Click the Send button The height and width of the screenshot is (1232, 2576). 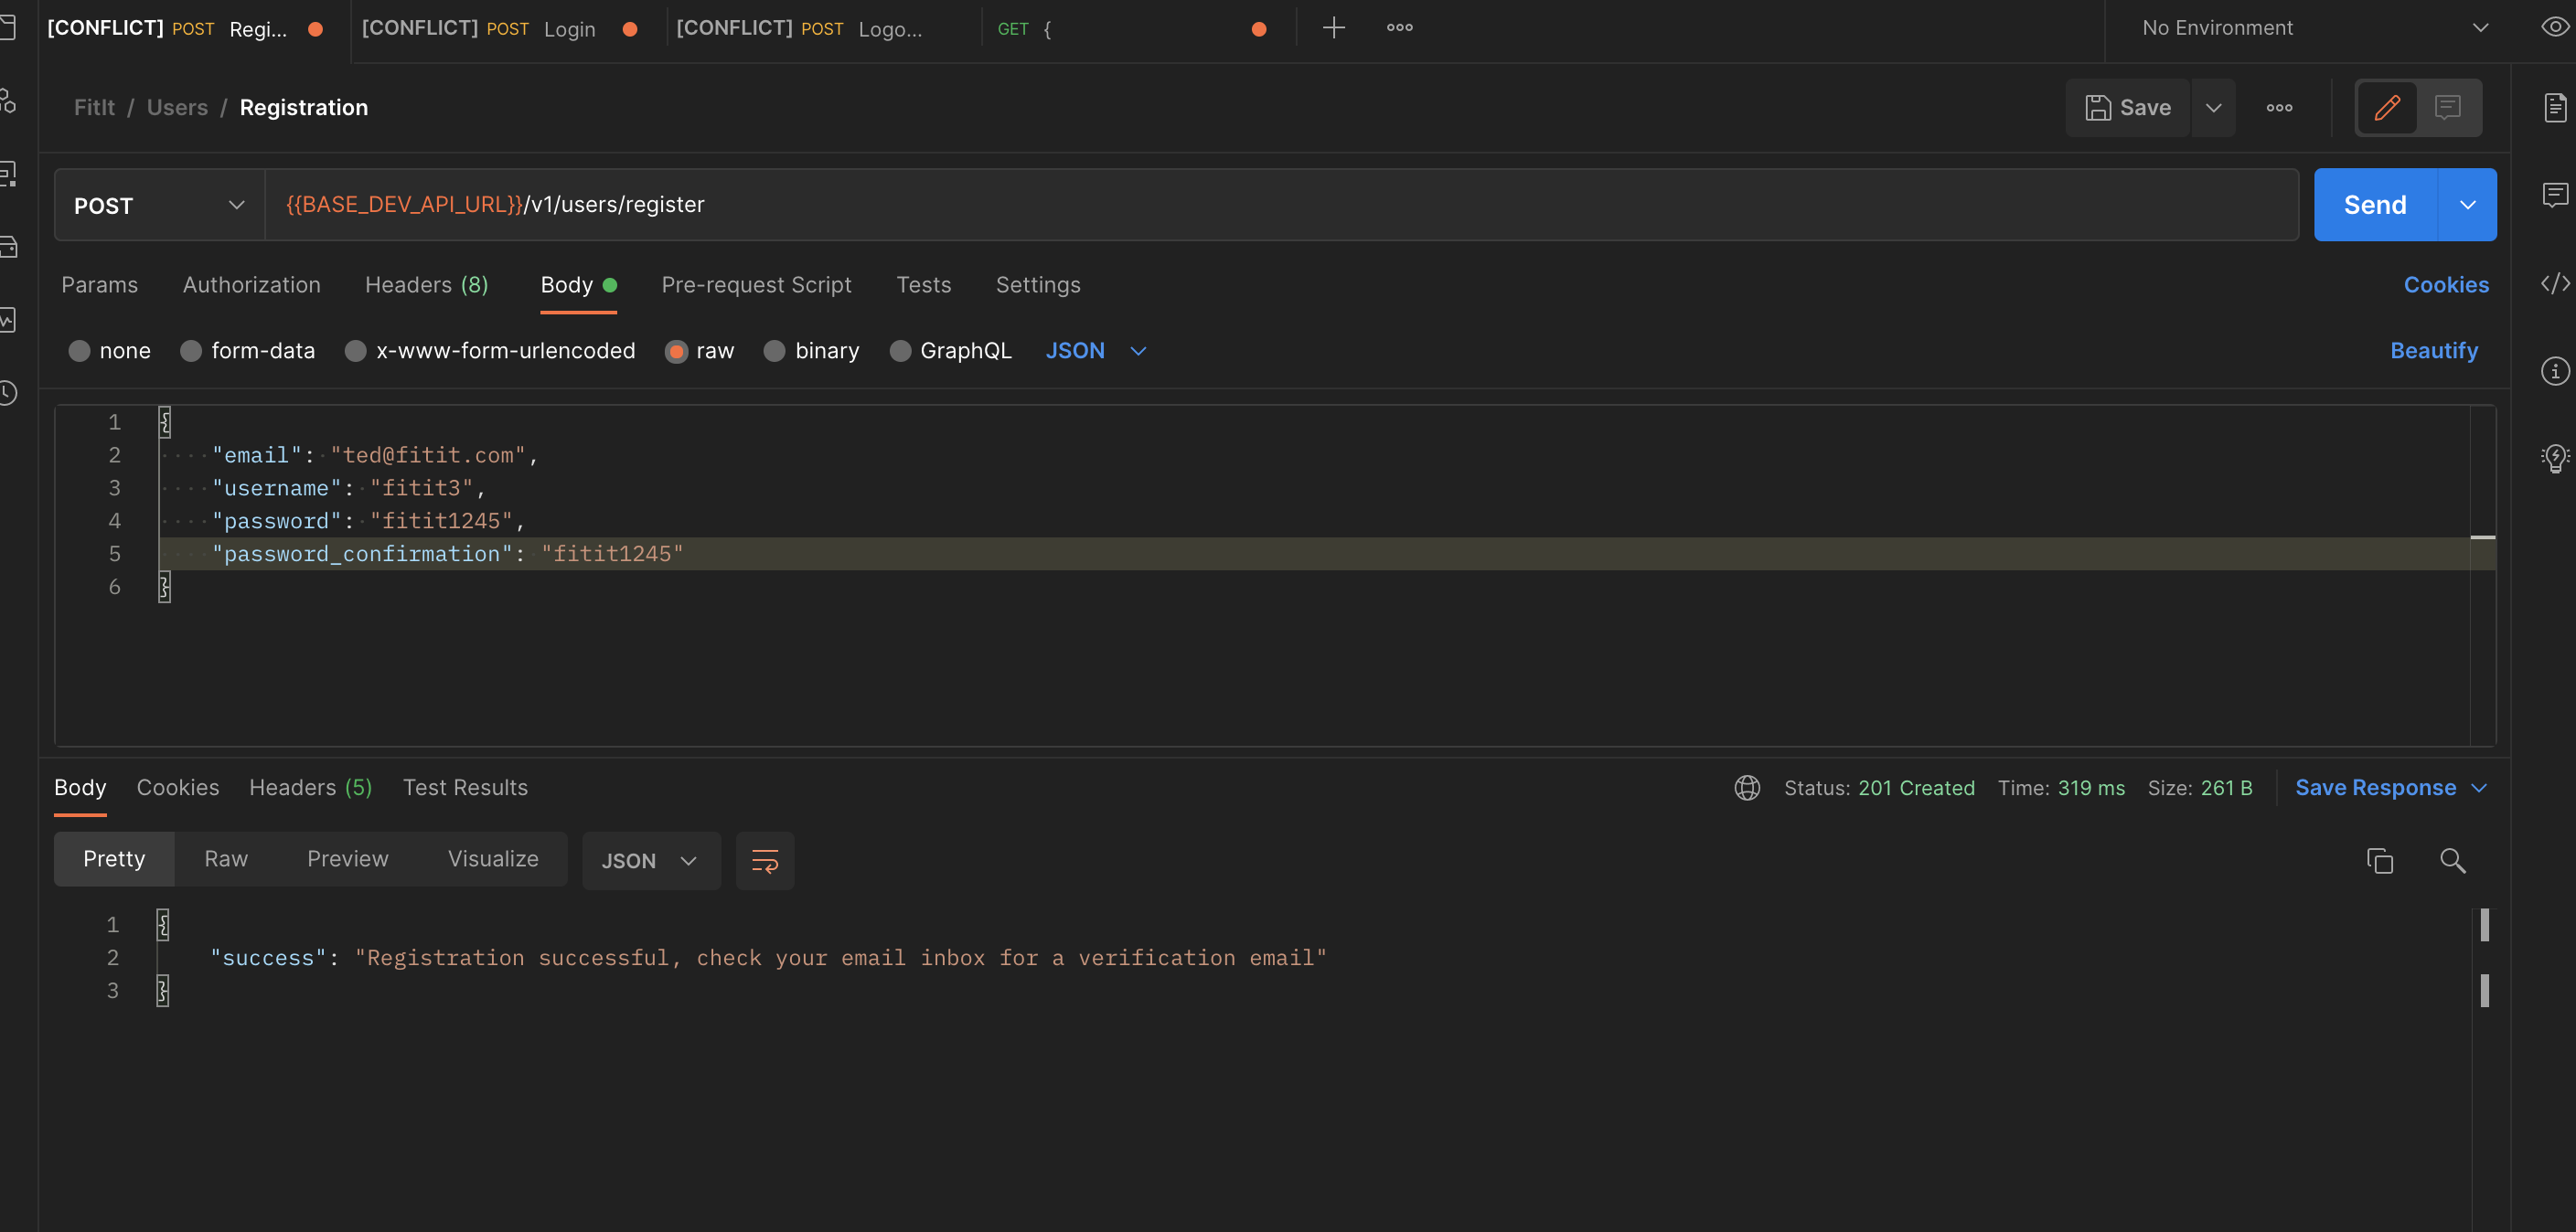2375,205
